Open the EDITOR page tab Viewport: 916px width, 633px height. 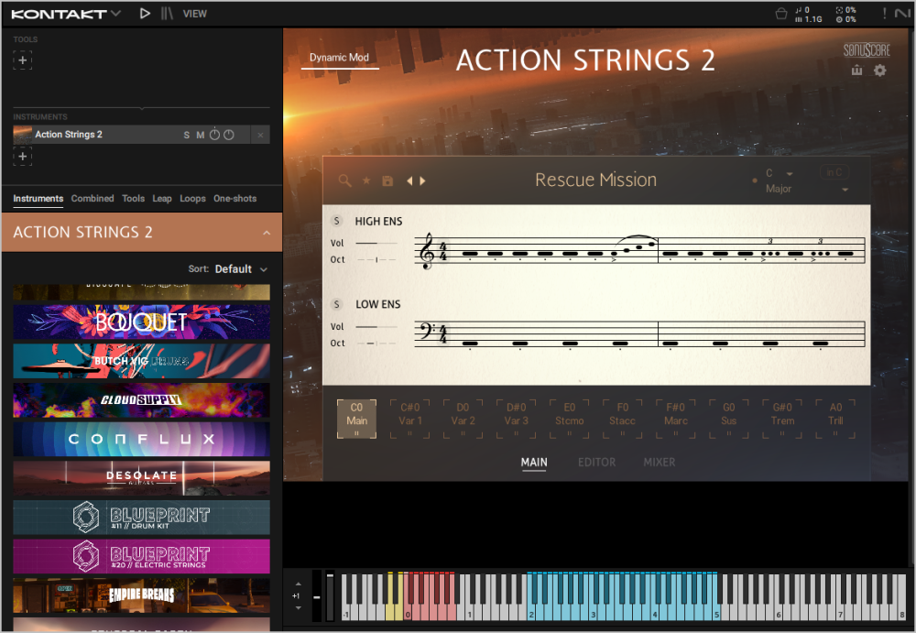click(596, 463)
